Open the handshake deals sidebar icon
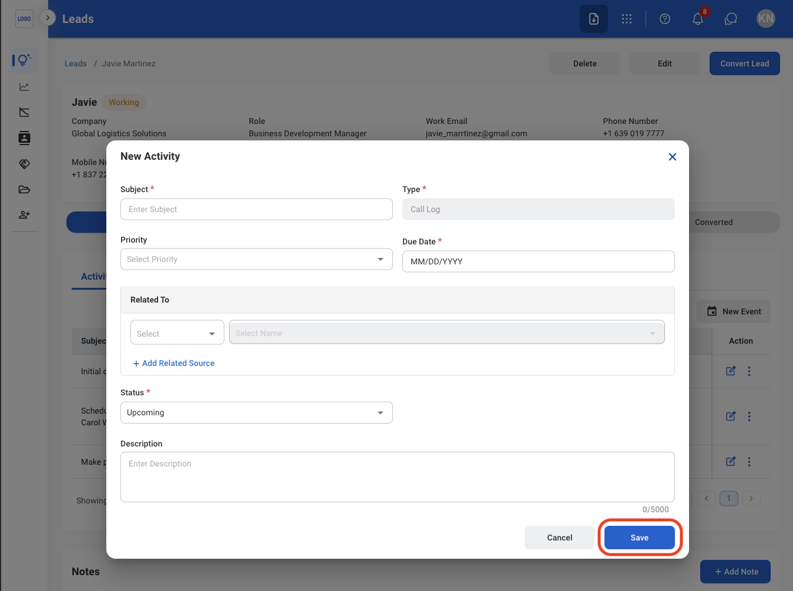The image size is (793, 591). coord(24,164)
